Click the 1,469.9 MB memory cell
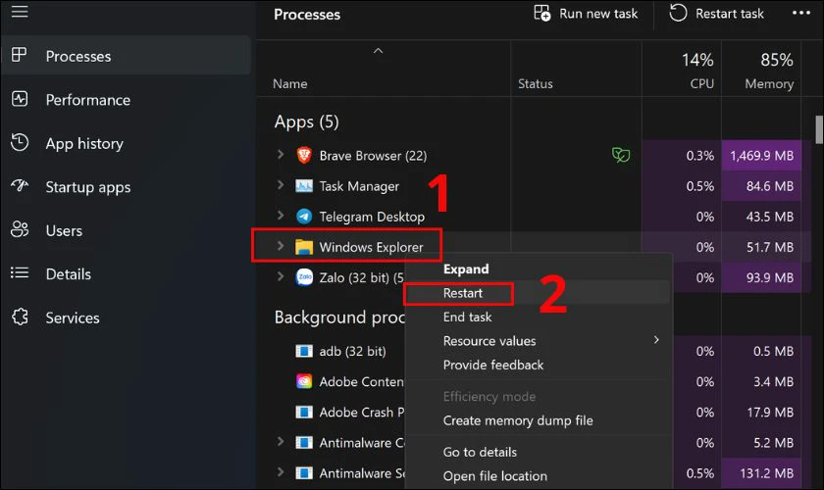The width and height of the screenshot is (824, 490). pyautogui.click(x=761, y=156)
